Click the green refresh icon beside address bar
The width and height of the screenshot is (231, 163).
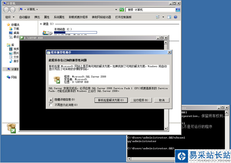pos(122,10)
